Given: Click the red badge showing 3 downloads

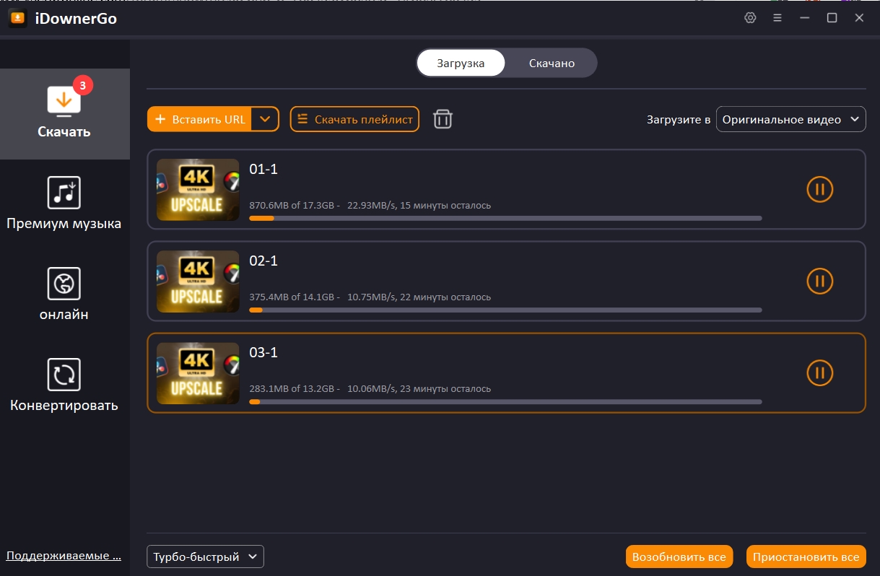Looking at the screenshot, I should pos(83,85).
